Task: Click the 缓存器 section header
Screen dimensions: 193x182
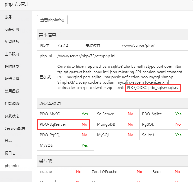Action: click(x=113, y=161)
